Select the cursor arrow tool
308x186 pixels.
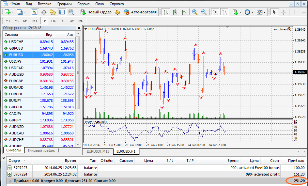274,12
